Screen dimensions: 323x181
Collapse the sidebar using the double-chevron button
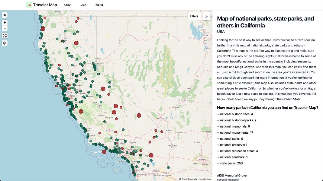[x=206, y=16]
